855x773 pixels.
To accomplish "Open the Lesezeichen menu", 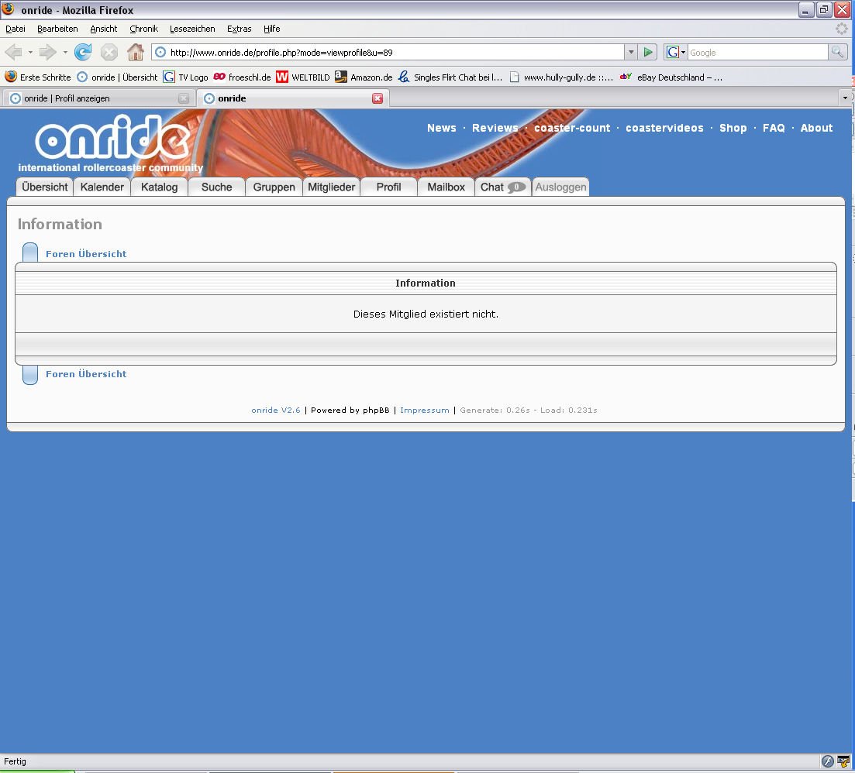I will point(192,29).
